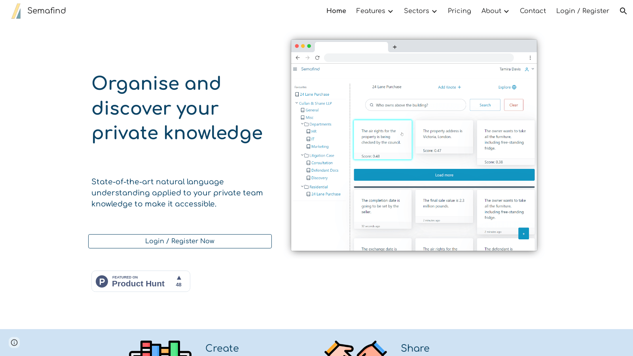Click the 'State-of-the-art natural language' paragraph
The height and width of the screenshot is (356, 633).
[177, 193]
